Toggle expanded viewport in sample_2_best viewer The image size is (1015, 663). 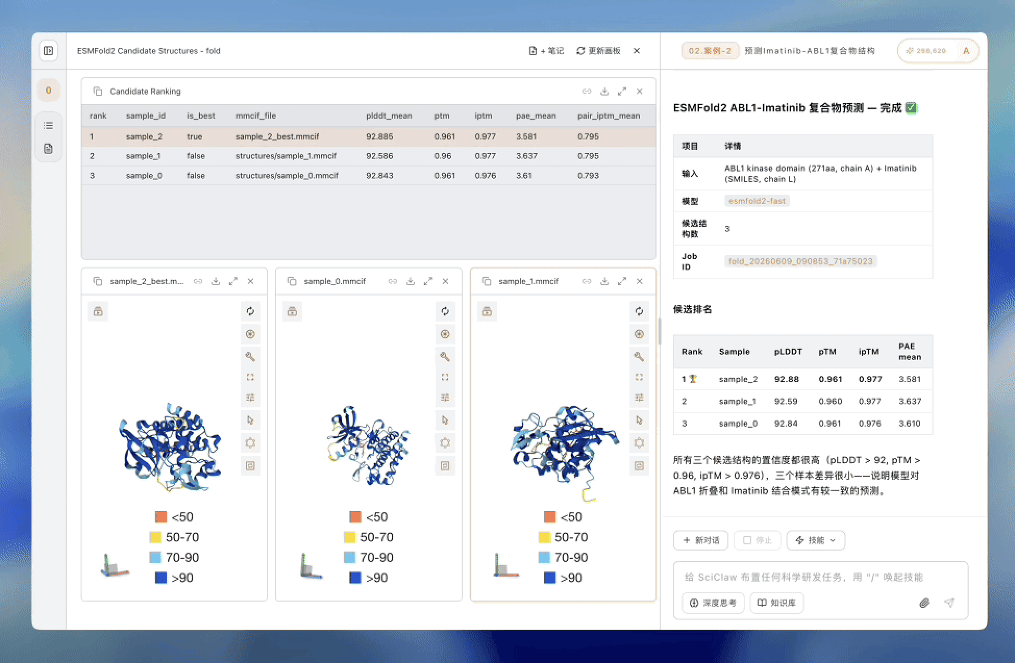click(x=251, y=377)
